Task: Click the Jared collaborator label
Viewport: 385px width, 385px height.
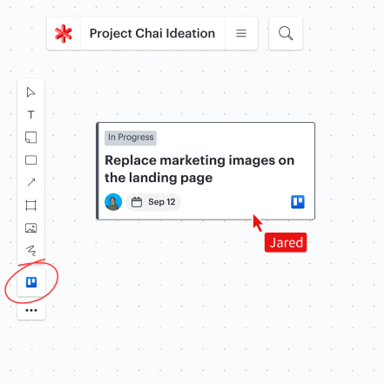Action: [286, 242]
